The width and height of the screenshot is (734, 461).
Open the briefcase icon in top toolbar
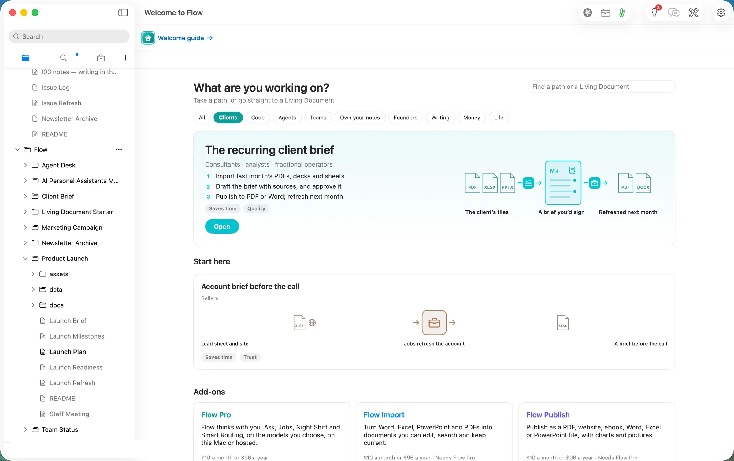tap(605, 13)
